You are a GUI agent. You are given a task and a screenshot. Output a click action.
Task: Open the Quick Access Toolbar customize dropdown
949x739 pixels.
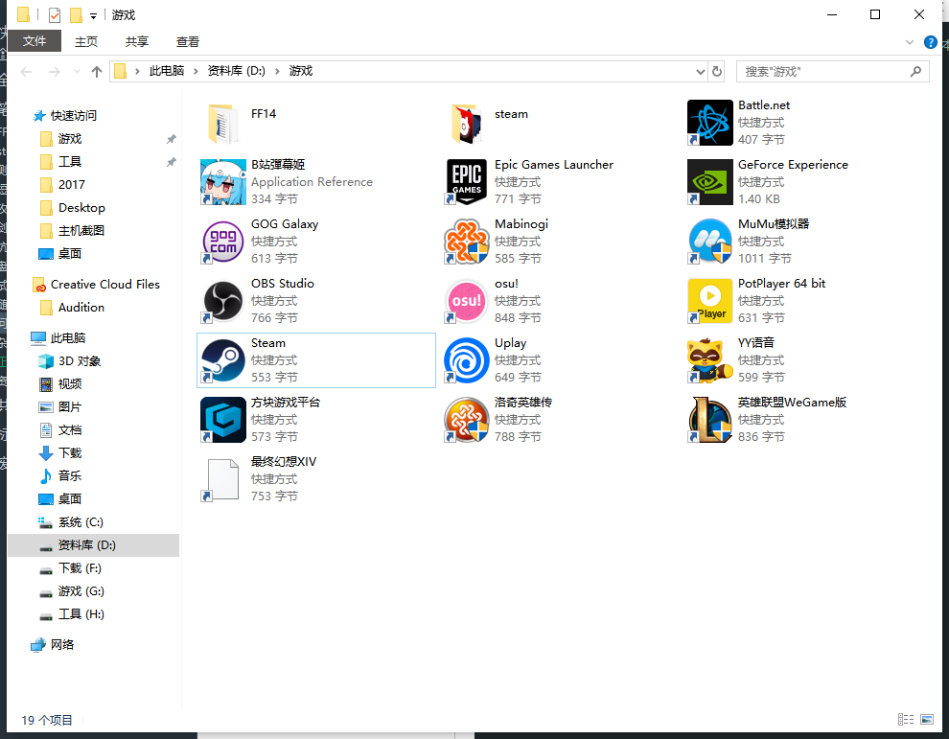pyautogui.click(x=93, y=15)
